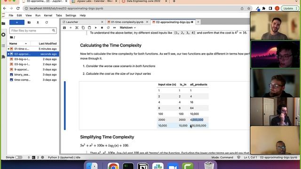Image resolution: width=301 pixels, height=169 pixels.
Task: Restart kernel and run all cells
Action: (114, 28)
